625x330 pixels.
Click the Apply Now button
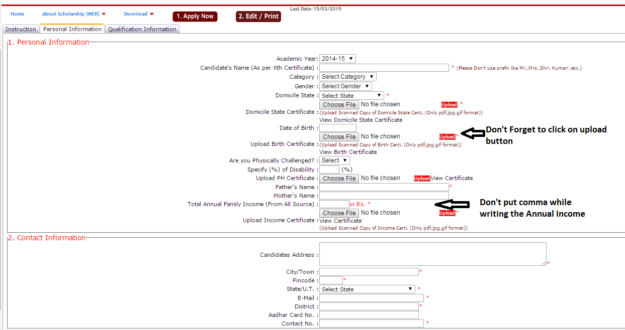(x=195, y=17)
